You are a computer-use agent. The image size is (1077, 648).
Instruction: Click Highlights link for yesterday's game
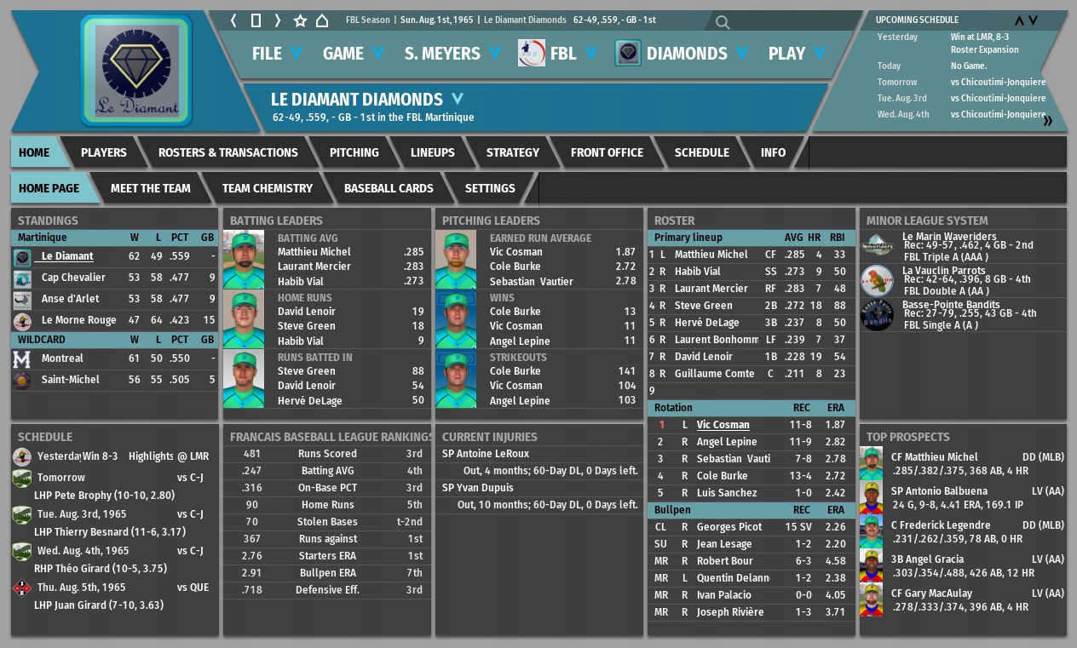click(151, 456)
